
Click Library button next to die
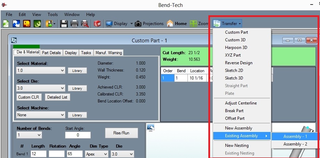(x=77, y=89)
